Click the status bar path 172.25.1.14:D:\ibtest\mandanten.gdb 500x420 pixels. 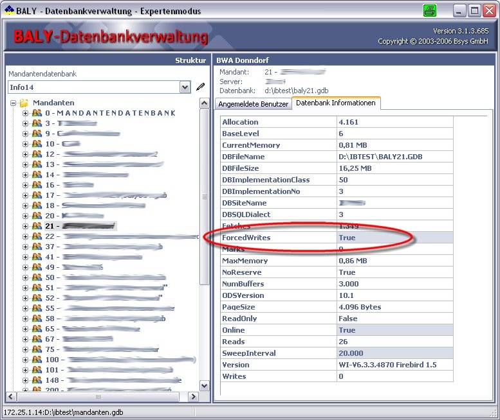click(x=64, y=412)
